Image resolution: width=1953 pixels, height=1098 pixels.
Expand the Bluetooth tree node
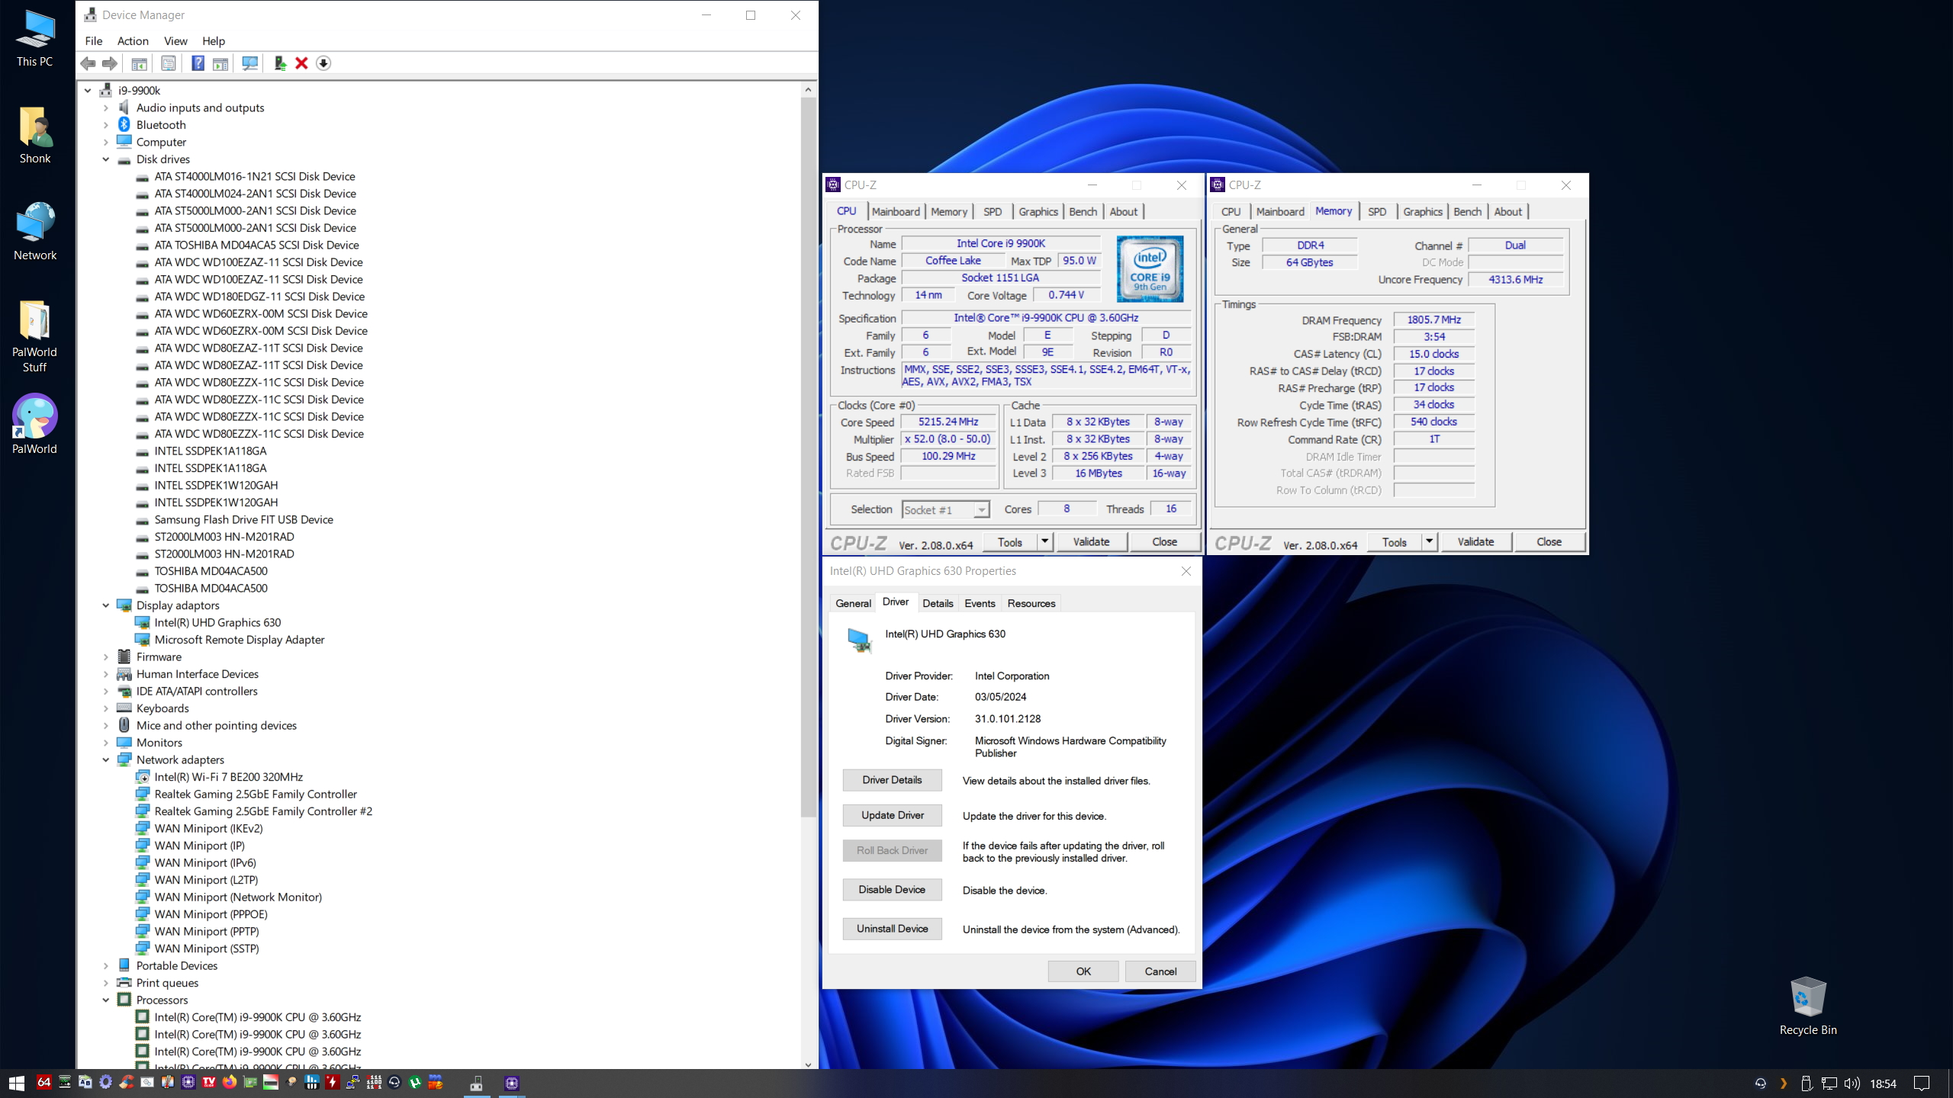[x=106, y=125]
